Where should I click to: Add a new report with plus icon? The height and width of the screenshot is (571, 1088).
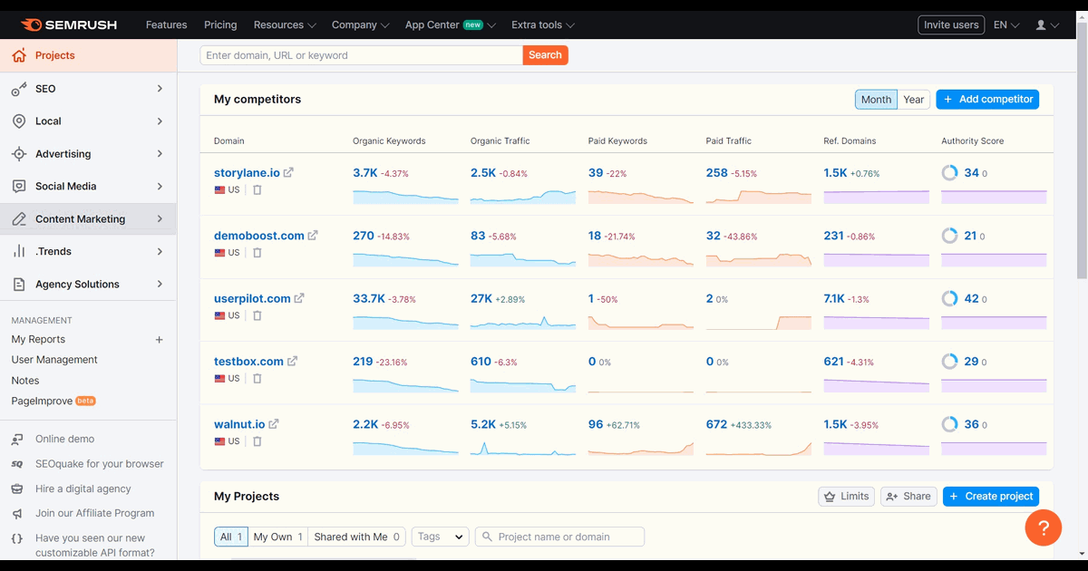click(160, 340)
